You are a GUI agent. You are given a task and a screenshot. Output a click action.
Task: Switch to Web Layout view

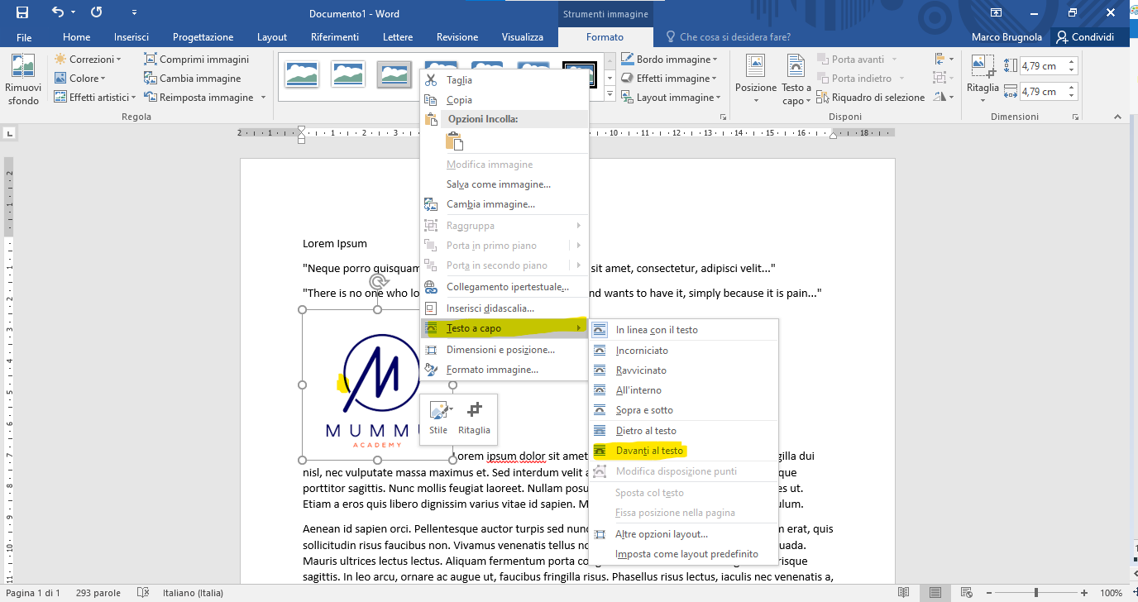968,592
